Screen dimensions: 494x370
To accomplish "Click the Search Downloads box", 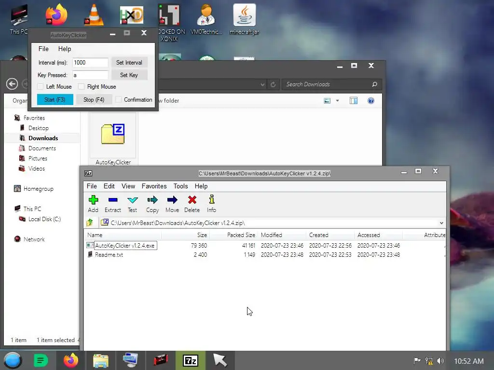I will click(332, 84).
